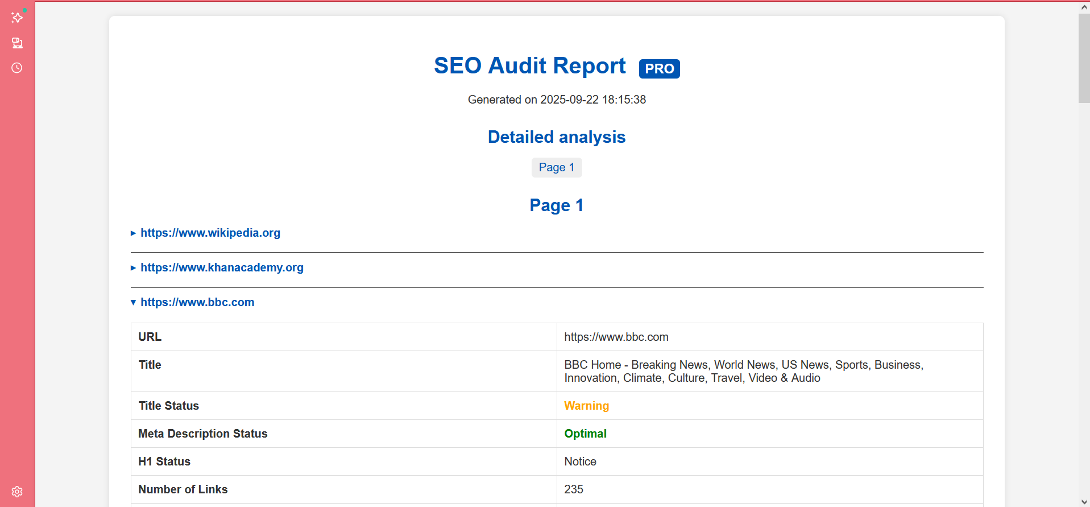Click the large Page 1 section heading
Viewport: 1090px width, 507px height.
click(556, 205)
